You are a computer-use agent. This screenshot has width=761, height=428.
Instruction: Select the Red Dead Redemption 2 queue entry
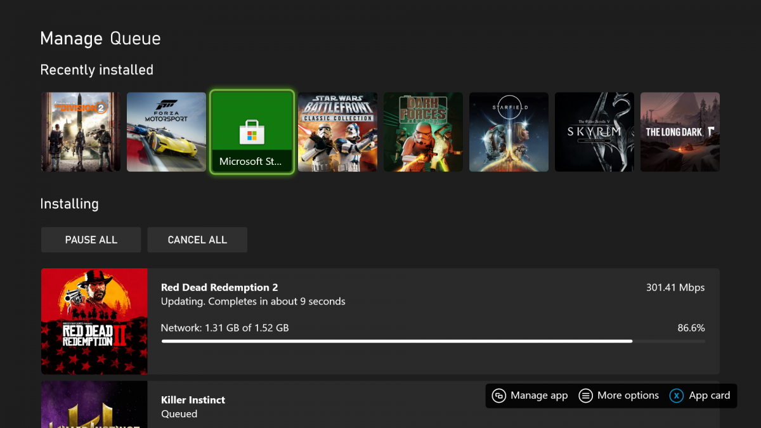click(x=380, y=320)
